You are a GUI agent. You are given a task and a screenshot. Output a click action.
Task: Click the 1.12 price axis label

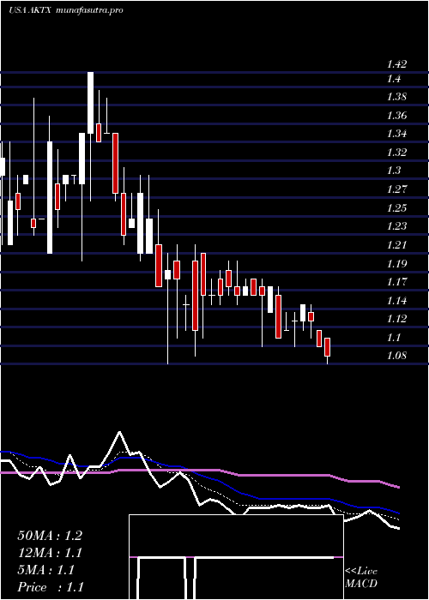[x=396, y=318]
